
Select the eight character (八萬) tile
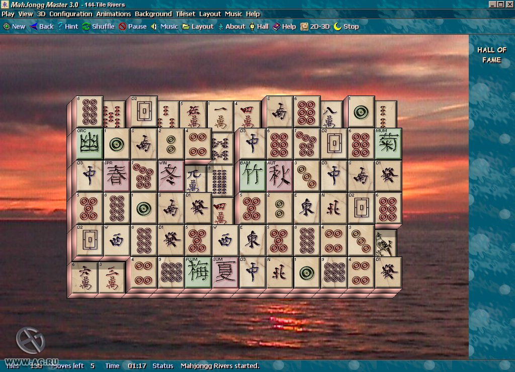(331, 114)
